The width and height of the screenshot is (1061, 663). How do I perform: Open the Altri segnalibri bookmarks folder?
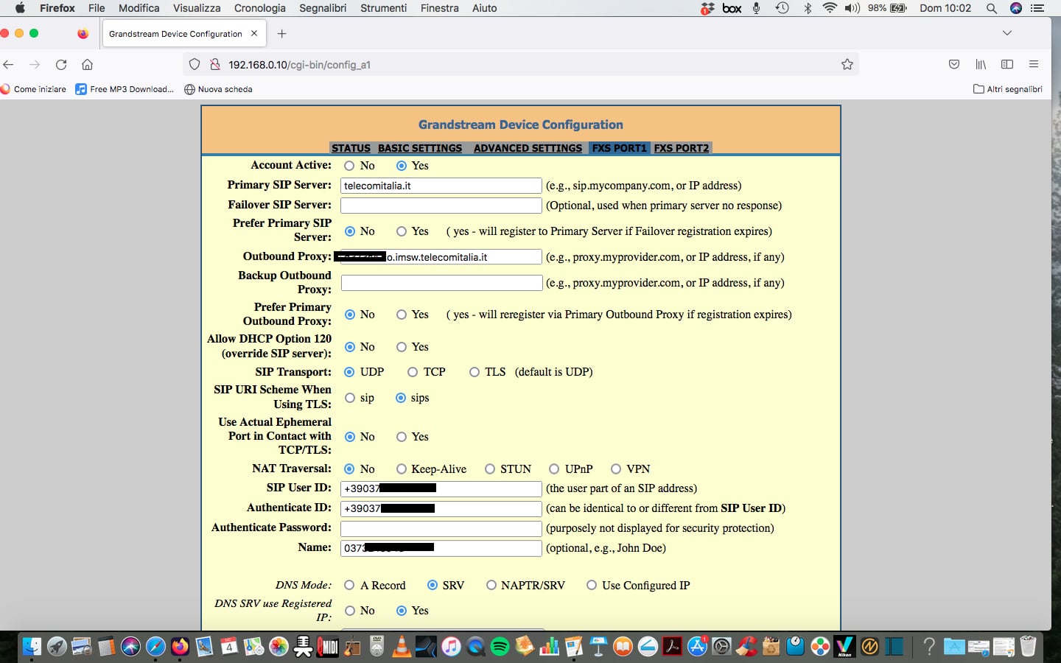[x=1007, y=89]
